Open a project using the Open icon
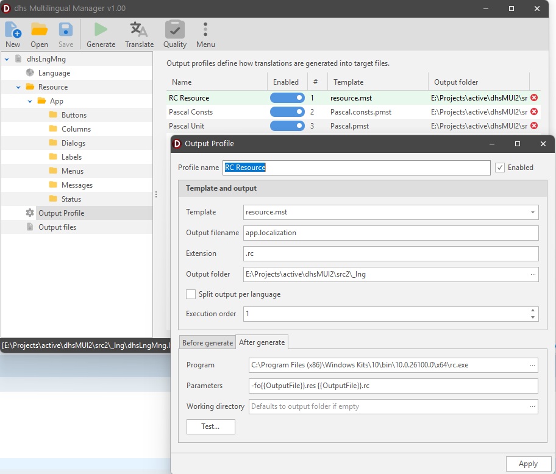 click(39, 29)
